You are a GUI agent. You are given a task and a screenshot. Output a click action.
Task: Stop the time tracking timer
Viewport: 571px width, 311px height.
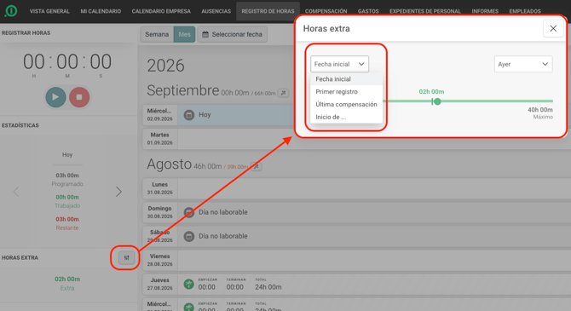(x=79, y=97)
